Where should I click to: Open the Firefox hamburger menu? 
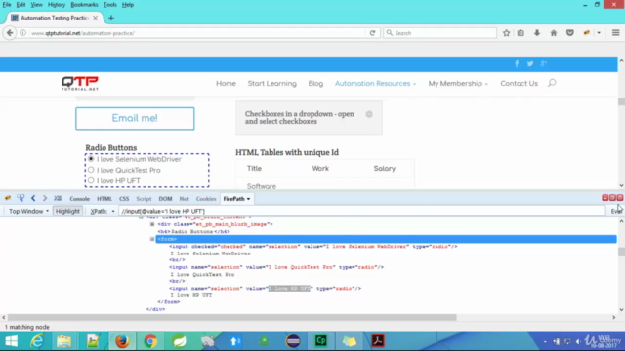tap(616, 33)
